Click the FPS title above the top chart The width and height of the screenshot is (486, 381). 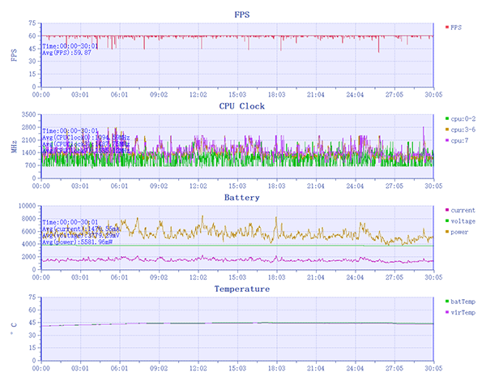[241, 15]
